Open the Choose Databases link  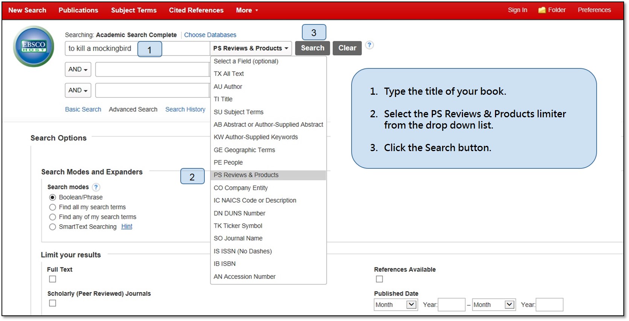210,35
